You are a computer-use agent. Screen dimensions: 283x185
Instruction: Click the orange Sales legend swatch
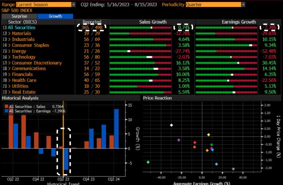(6, 106)
